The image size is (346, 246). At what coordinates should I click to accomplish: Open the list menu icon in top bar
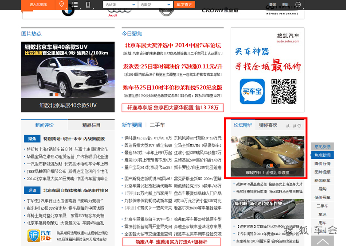click(75, 4)
